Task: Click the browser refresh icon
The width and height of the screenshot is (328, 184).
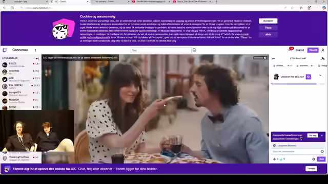Action: [x=12, y=8]
